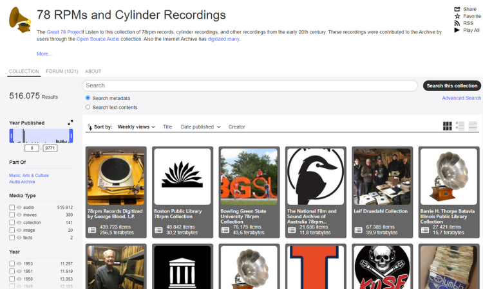Open Bowling Green State University collection thumbnail
This screenshot has height=289, width=483.
[249, 177]
